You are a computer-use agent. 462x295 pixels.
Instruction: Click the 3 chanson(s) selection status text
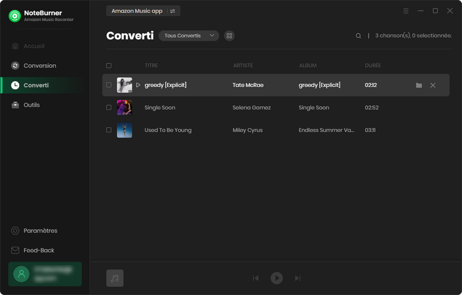tap(413, 36)
